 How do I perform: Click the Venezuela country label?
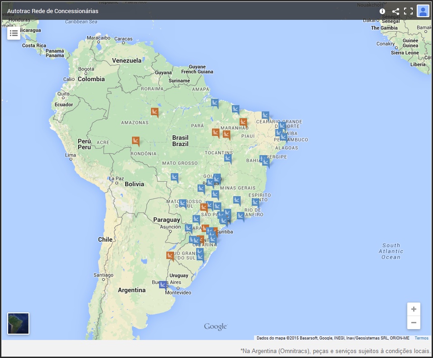point(127,60)
